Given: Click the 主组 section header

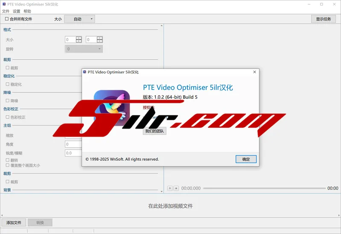Looking at the screenshot, I should coord(7,126).
